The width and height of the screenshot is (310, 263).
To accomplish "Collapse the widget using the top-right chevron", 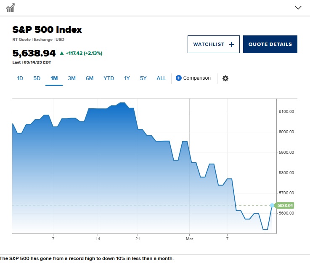I will pyautogui.click(x=298, y=8).
